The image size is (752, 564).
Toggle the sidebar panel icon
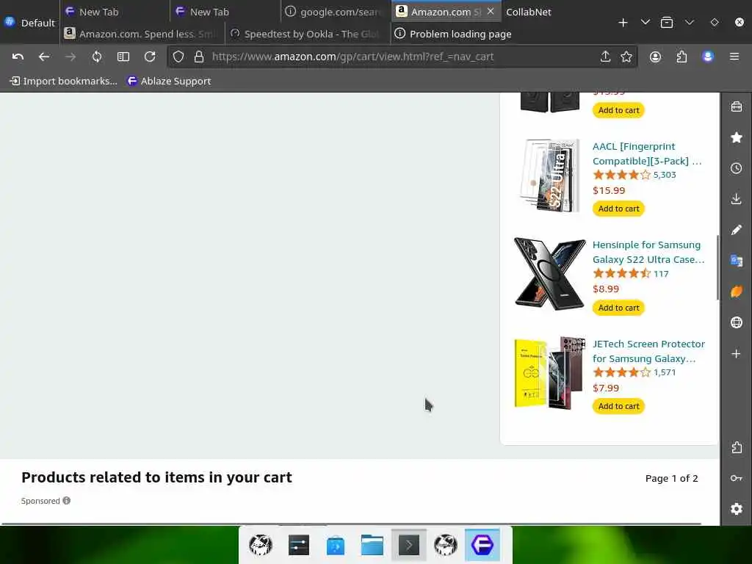[x=123, y=57]
